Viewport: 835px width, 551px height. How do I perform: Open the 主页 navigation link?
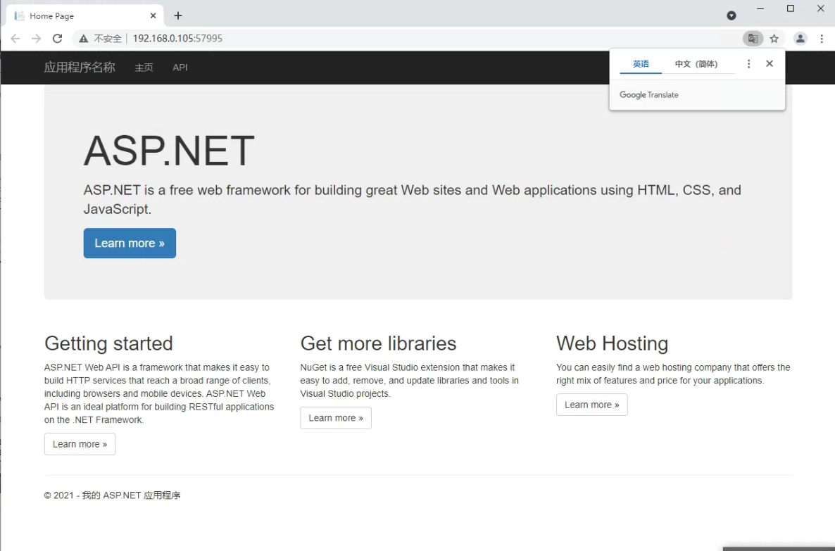(144, 68)
